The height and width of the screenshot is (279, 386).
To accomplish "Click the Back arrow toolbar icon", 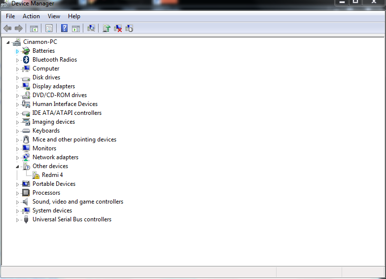I will coord(7,29).
